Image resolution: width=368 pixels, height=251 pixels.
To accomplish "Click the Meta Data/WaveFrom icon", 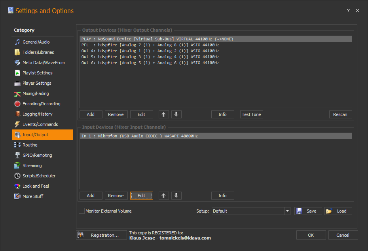I will point(17,63).
